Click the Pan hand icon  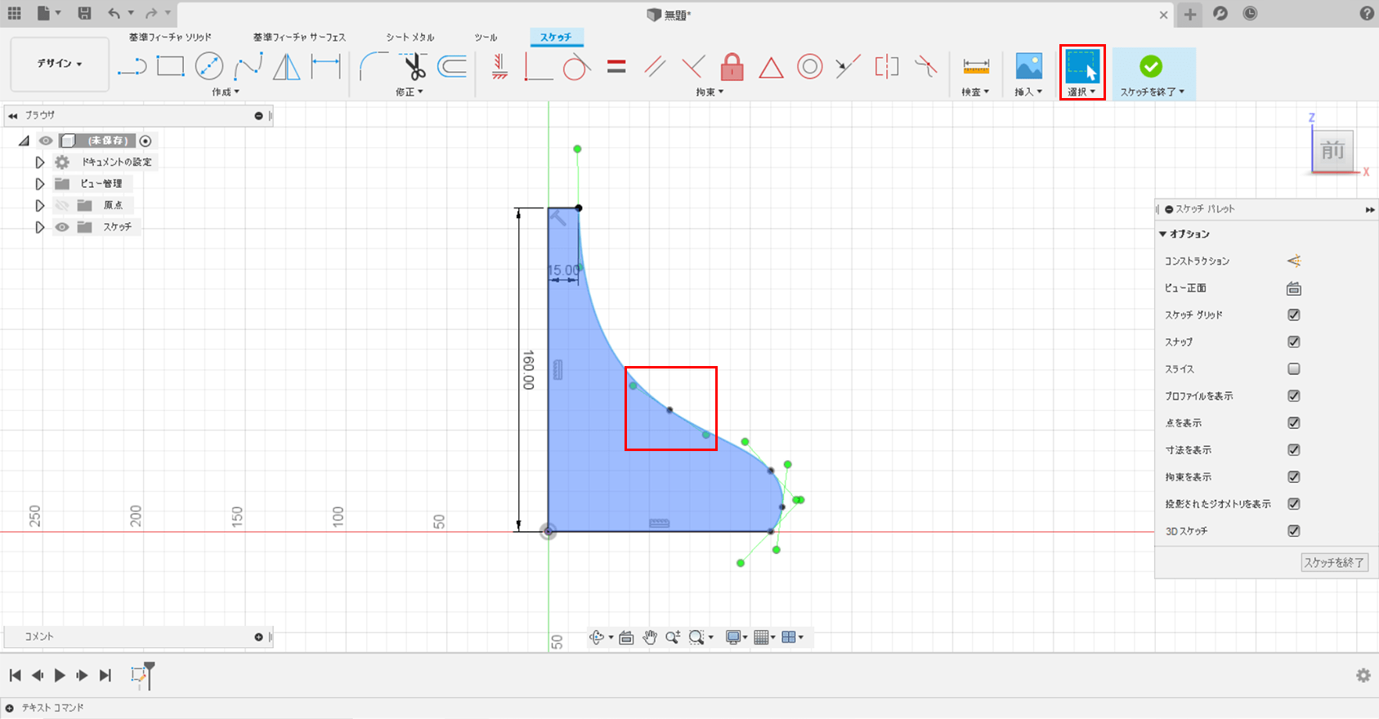(650, 637)
